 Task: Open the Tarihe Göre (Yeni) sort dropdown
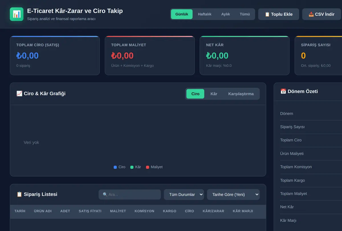coord(233,195)
